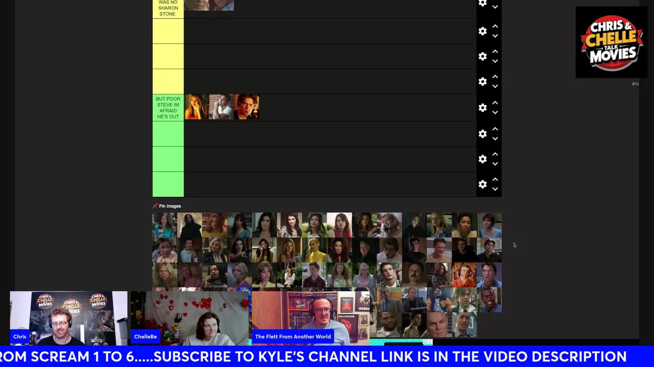Click the red pushpin icon
Image resolution: width=654 pixels, height=367 pixels.
(155, 206)
